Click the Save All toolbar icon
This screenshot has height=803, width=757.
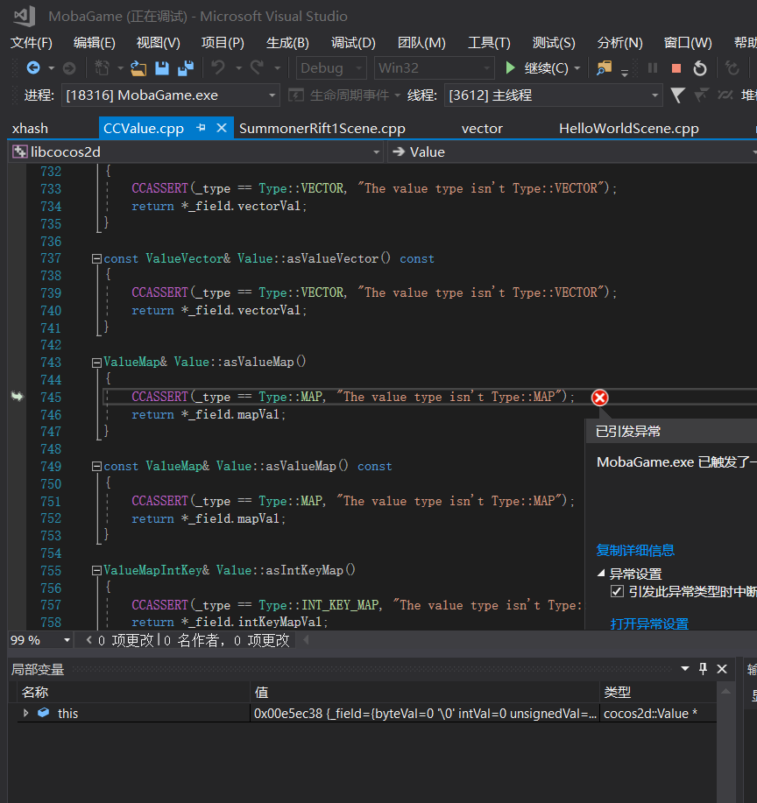click(185, 68)
